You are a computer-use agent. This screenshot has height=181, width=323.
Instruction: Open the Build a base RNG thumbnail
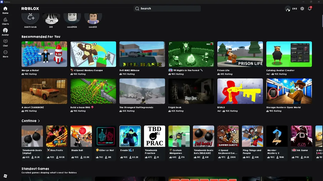click(x=93, y=91)
